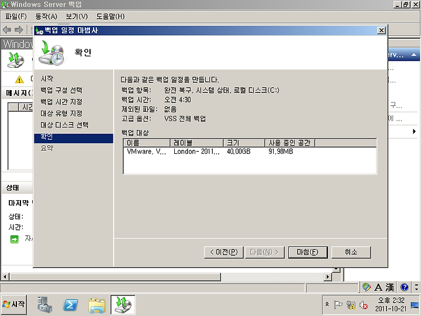Screen dimensions: 421x316
Task: Click the 91.98MB used space cell
Action: coord(281,152)
